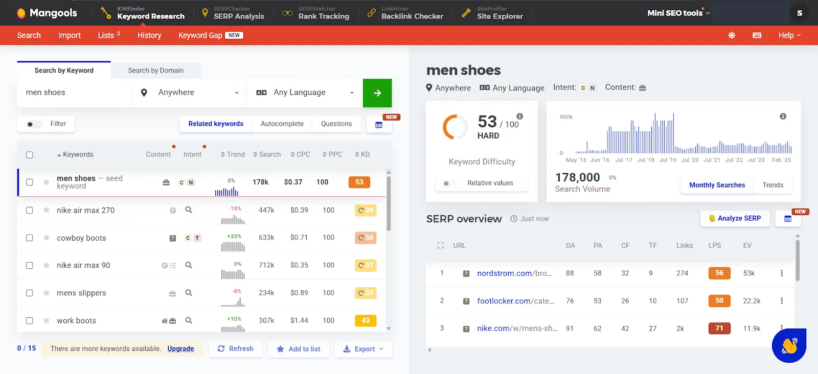This screenshot has height=374, width=818.
Task: Open the columns settings icon above keywords table
Action: pos(379,125)
